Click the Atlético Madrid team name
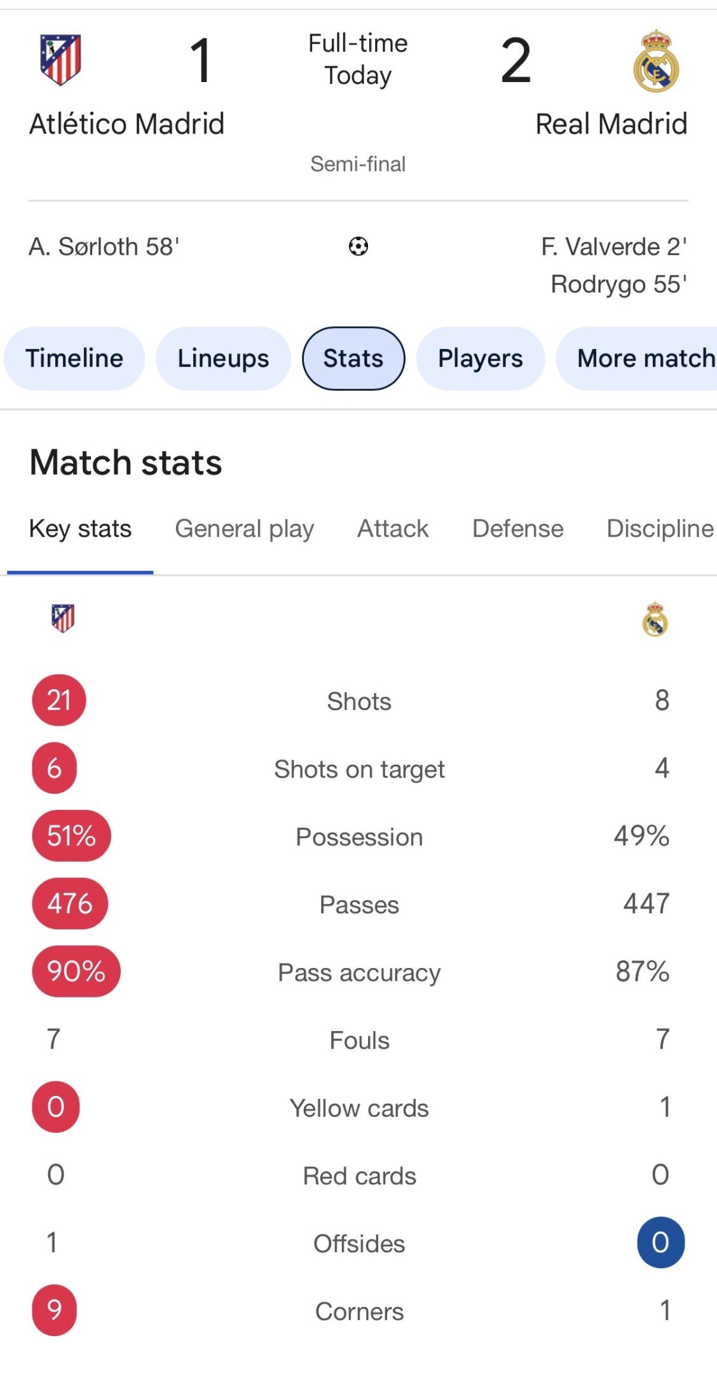This screenshot has height=1373, width=717. [x=127, y=124]
